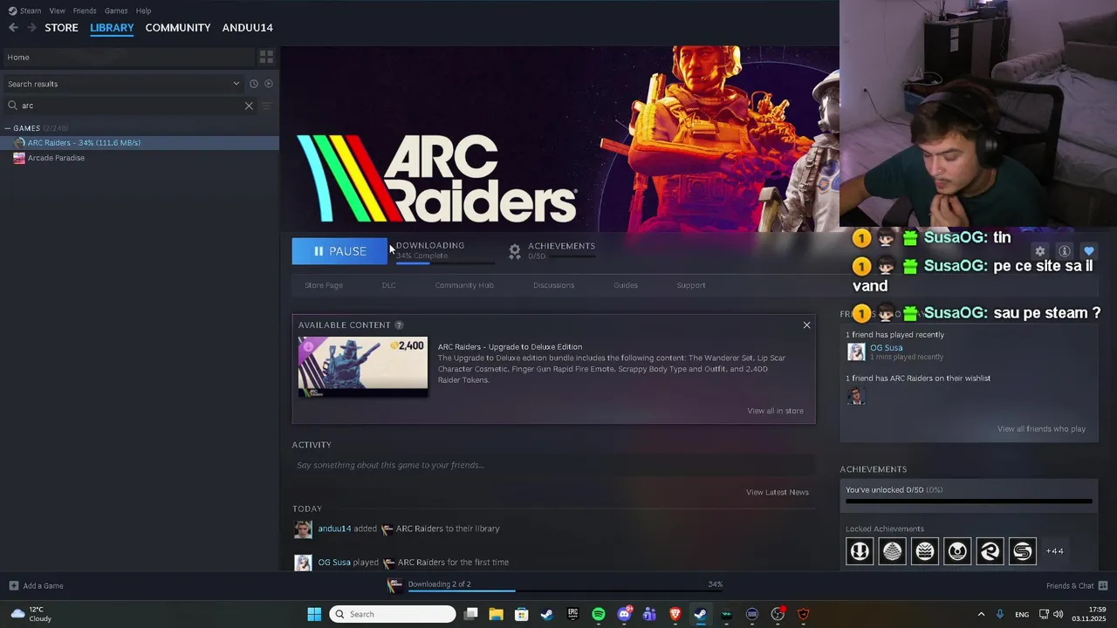Open library filter options icon
This screenshot has height=628, width=1117.
click(x=267, y=106)
